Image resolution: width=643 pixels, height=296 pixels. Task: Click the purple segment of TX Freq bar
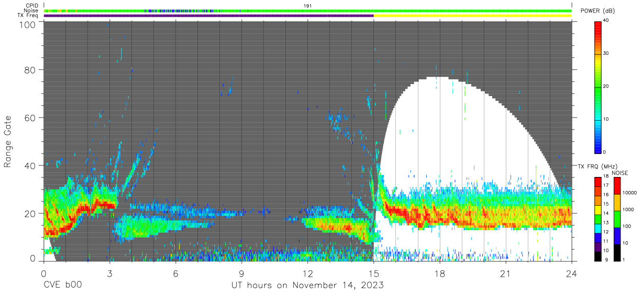point(208,16)
